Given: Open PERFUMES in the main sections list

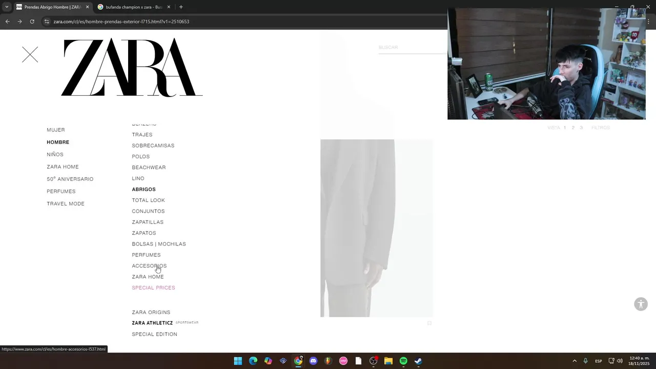Looking at the screenshot, I should click(x=61, y=192).
